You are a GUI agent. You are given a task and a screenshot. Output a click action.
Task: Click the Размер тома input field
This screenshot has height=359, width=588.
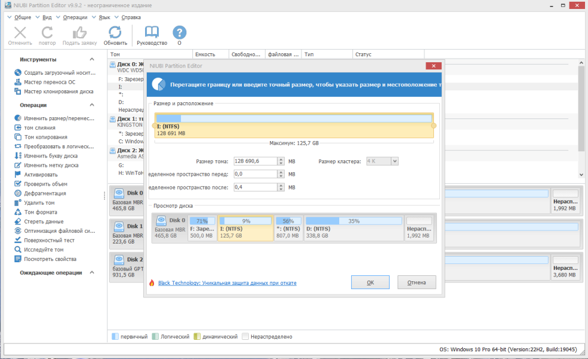coord(256,161)
